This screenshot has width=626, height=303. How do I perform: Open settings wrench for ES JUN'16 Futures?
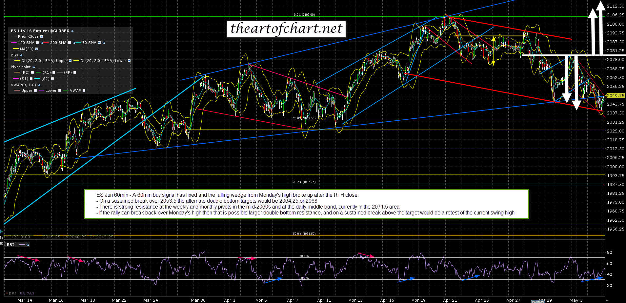[72, 31]
